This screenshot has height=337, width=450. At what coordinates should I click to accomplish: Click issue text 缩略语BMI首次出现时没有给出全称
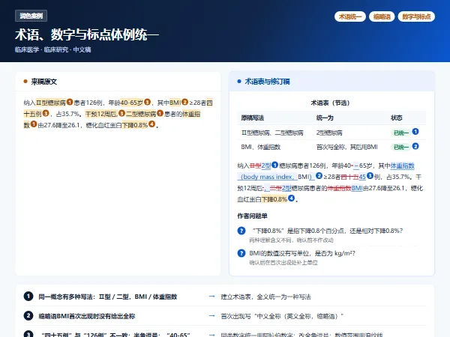(87, 316)
